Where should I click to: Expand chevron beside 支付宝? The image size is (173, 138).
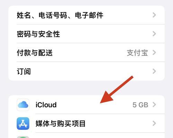coord(154,52)
